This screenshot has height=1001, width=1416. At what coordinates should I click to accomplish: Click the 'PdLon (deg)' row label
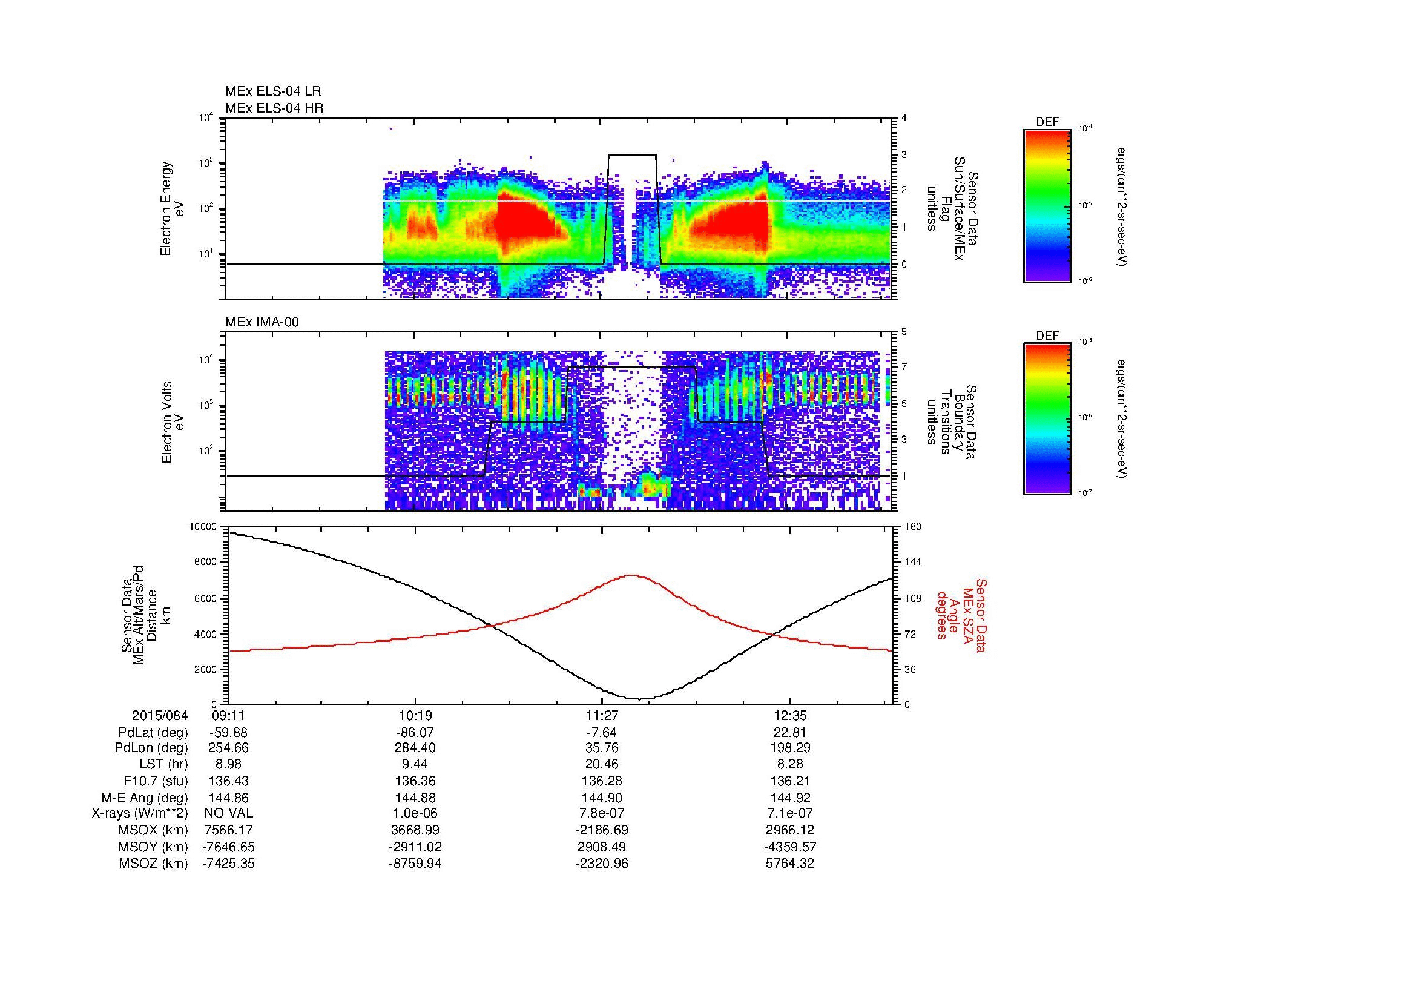[152, 747]
